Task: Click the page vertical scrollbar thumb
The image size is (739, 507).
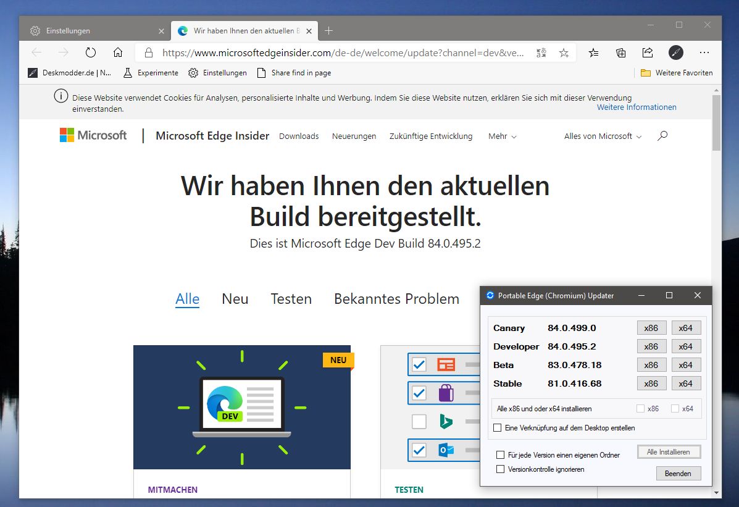Action: click(716, 123)
